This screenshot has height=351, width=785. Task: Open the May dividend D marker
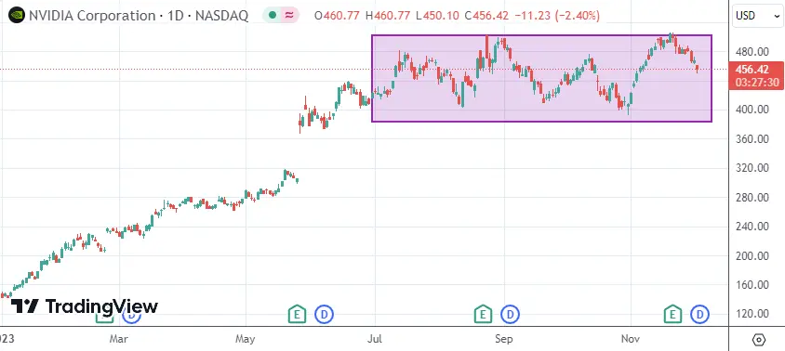pyautogui.click(x=324, y=314)
